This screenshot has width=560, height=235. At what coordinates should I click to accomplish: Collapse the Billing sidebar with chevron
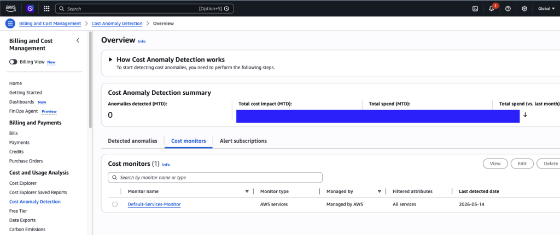[78, 40]
